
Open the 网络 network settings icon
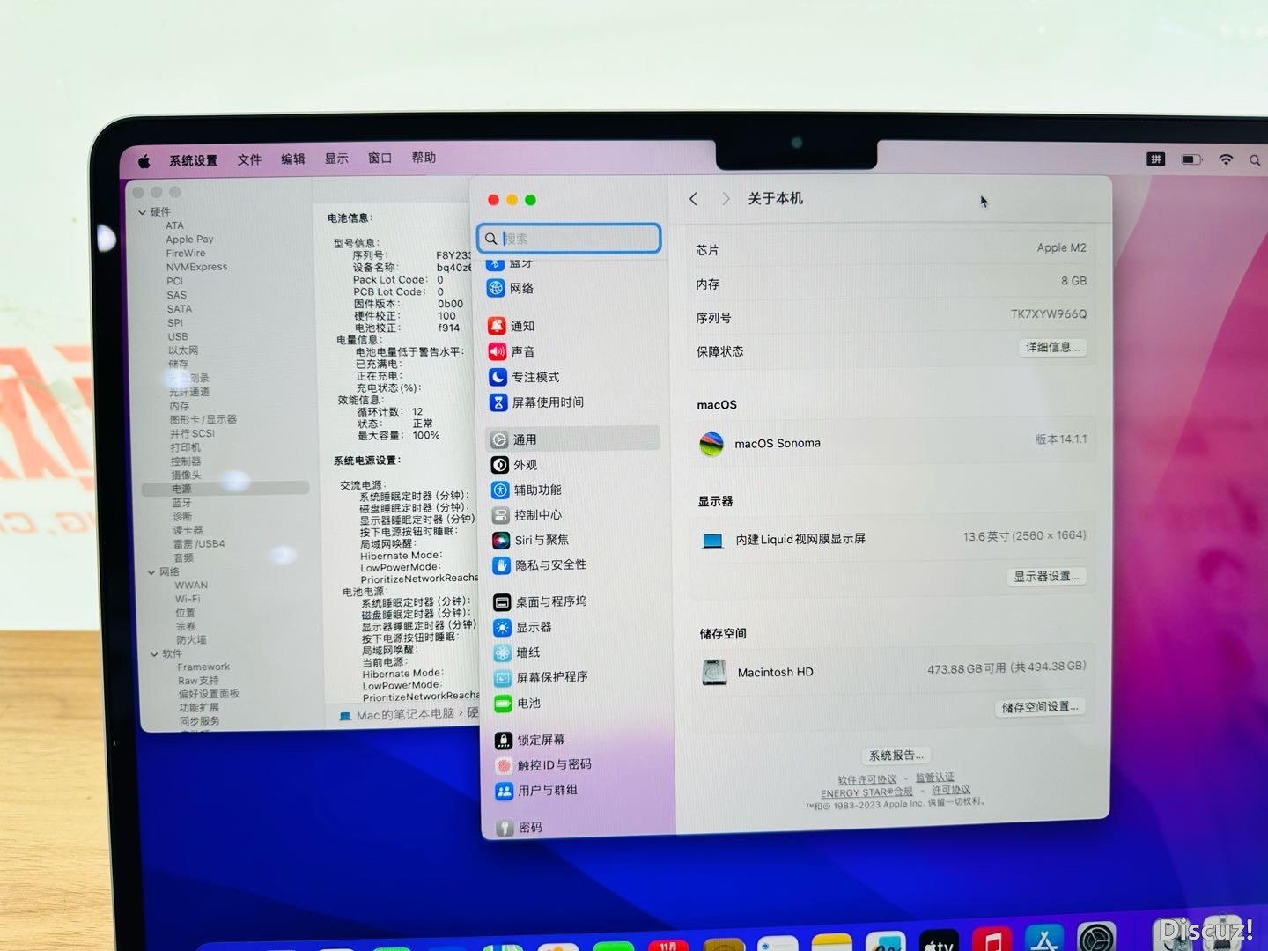coord(496,288)
